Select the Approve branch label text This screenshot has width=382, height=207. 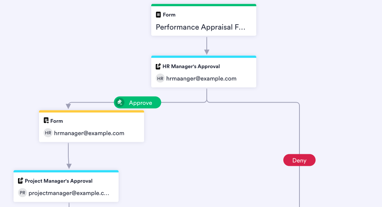tap(141, 103)
